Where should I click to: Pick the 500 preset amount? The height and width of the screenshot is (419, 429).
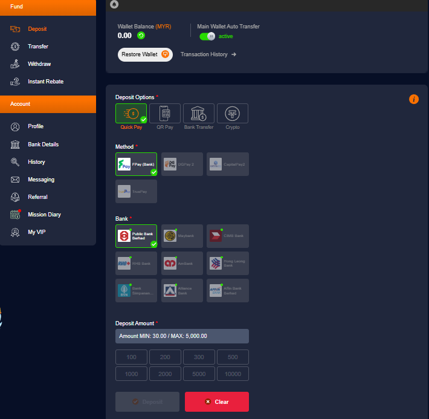point(233,357)
